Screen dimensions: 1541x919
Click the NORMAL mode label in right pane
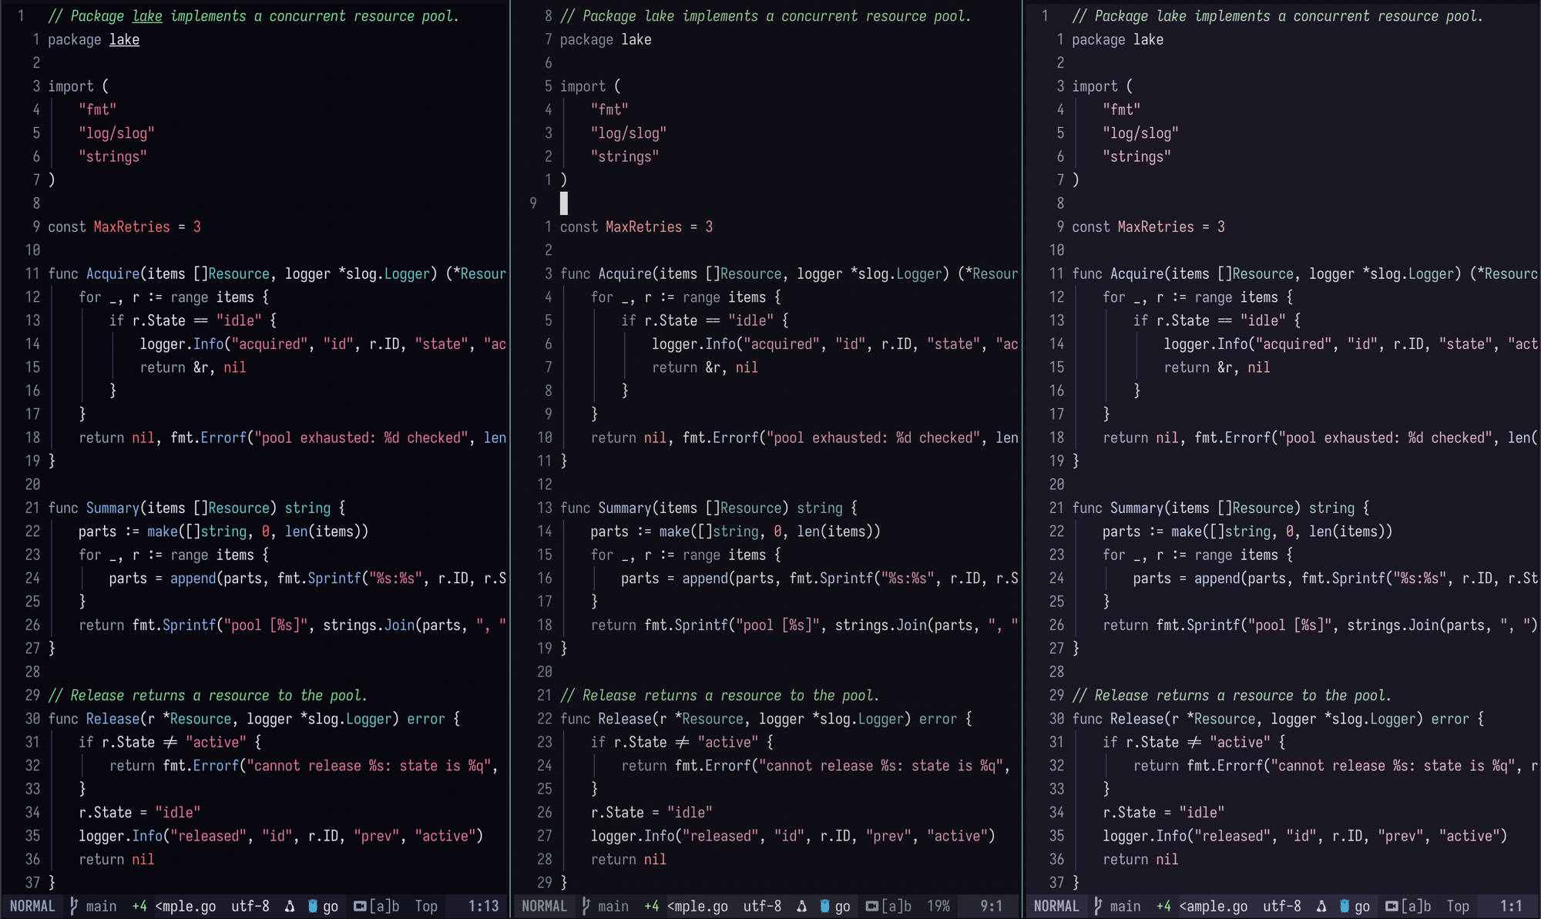click(1056, 906)
